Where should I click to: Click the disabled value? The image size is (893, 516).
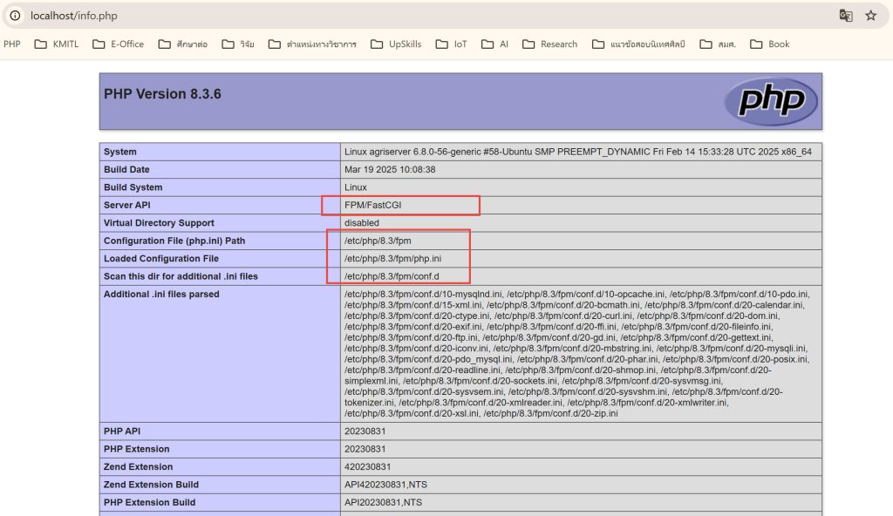[x=361, y=222]
